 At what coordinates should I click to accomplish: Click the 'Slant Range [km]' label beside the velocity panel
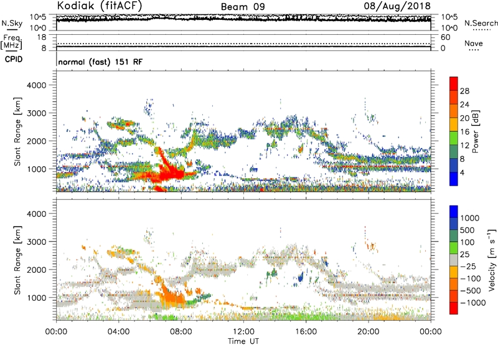(17, 260)
